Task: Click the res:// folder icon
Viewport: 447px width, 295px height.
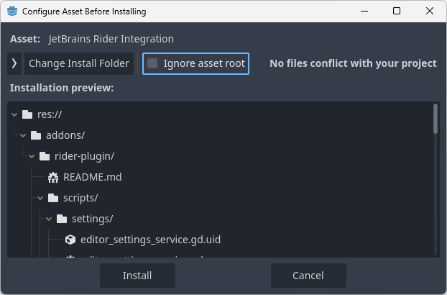Action: [27, 114]
